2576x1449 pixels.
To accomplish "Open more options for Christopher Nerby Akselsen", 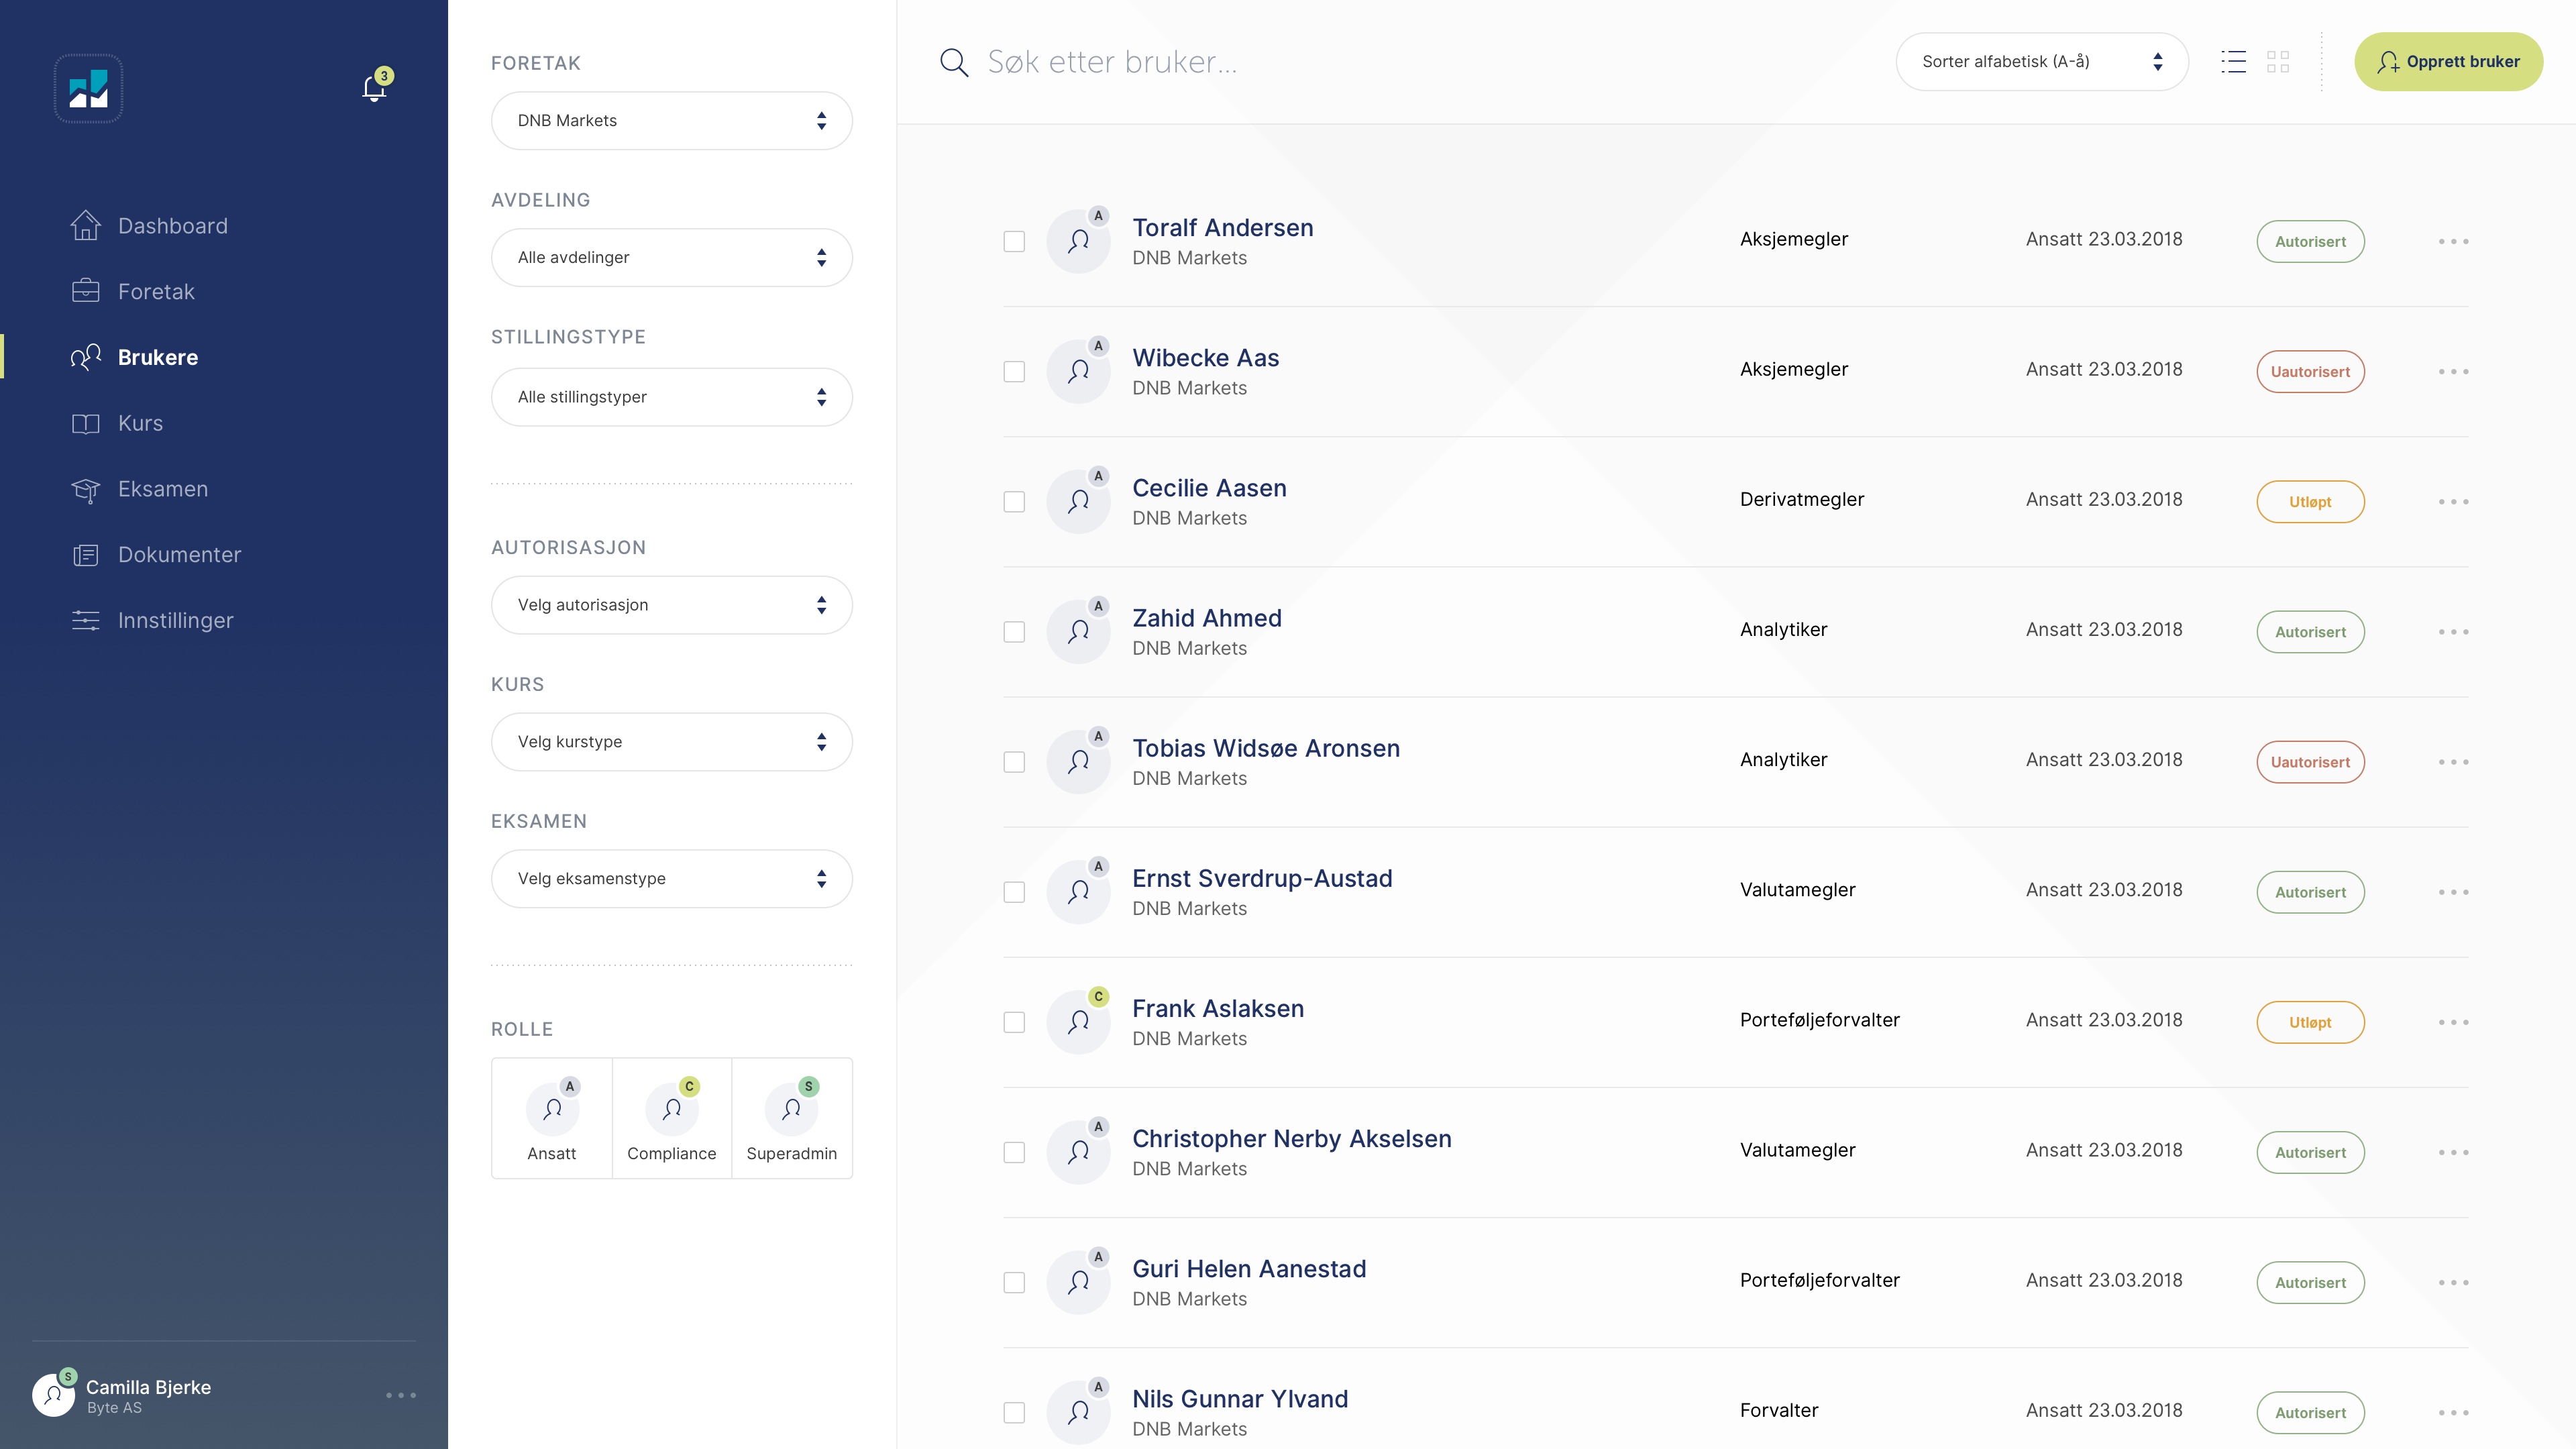I will (x=2453, y=1152).
